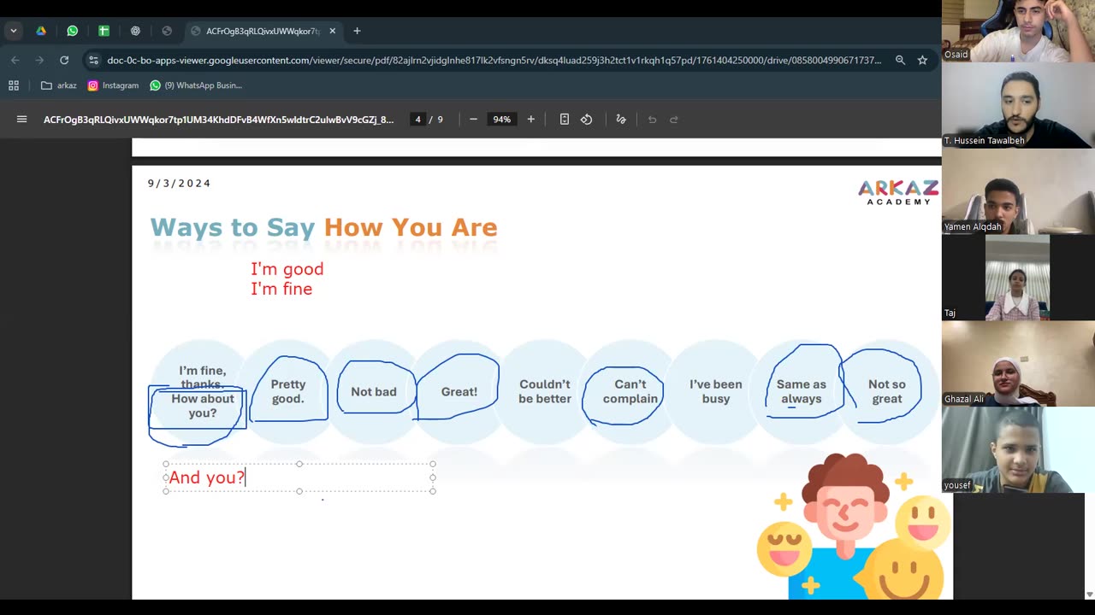Screen dimensions: 1095x615
Task: Select Ghazal Ali's video tile
Action: point(1018,364)
